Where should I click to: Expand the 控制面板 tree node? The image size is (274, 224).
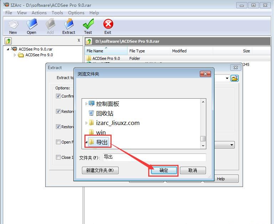pos(86,104)
